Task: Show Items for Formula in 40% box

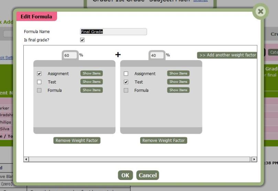Action: click(178, 90)
